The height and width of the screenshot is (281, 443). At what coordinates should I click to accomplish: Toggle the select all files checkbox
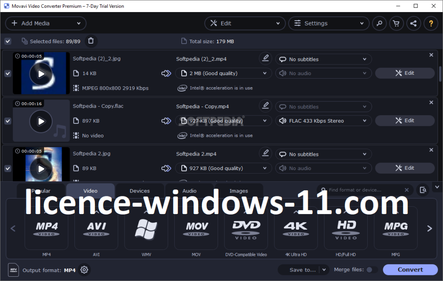coord(8,41)
